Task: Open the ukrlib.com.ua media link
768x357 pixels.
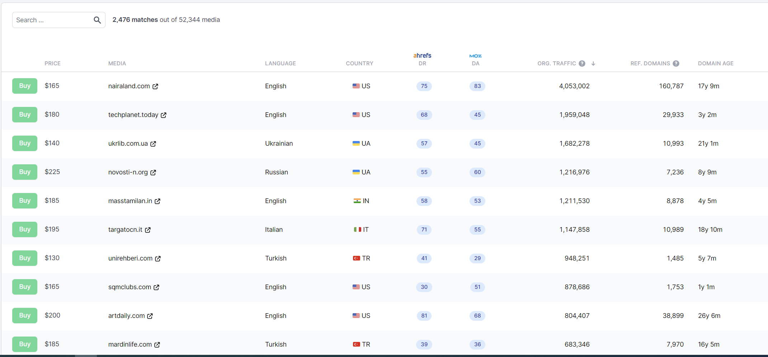Action: [x=128, y=144]
